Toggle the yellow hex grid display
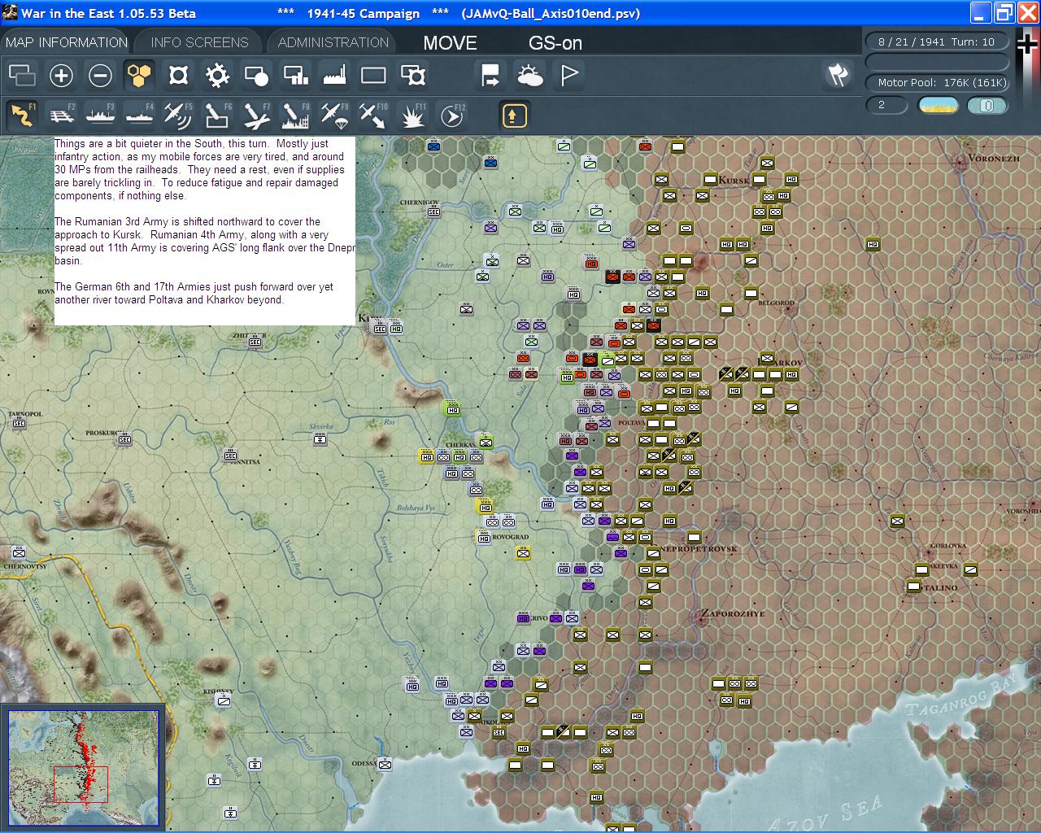Viewport: 1041px width, 833px height. tap(139, 76)
